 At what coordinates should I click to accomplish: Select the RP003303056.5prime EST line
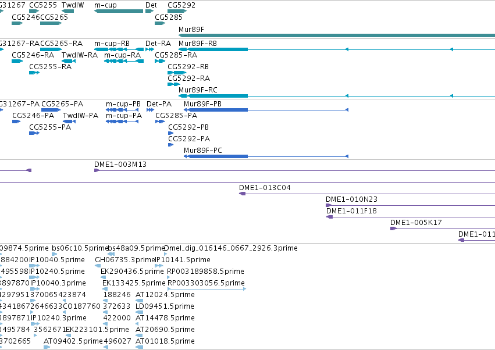pos(206,289)
